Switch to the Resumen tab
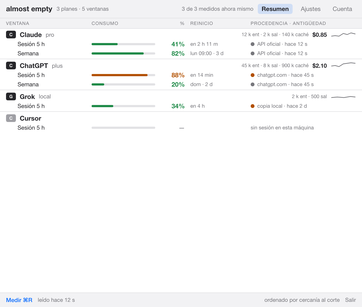362x307 pixels. click(x=275, y=9)
